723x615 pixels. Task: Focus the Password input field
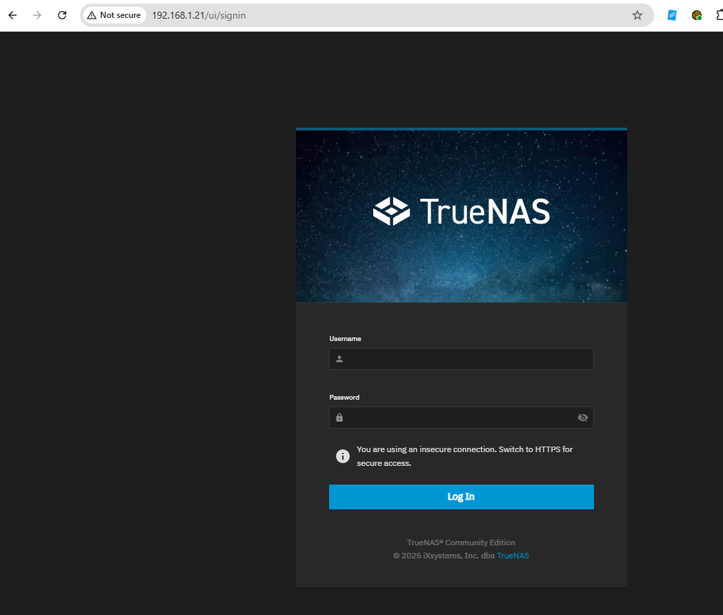[x=459, y=418]
